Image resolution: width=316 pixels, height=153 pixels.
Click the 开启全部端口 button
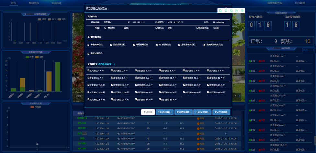202,112
